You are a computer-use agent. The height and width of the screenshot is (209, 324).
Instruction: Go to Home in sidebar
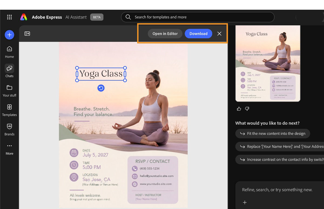[x=9, y=52]
